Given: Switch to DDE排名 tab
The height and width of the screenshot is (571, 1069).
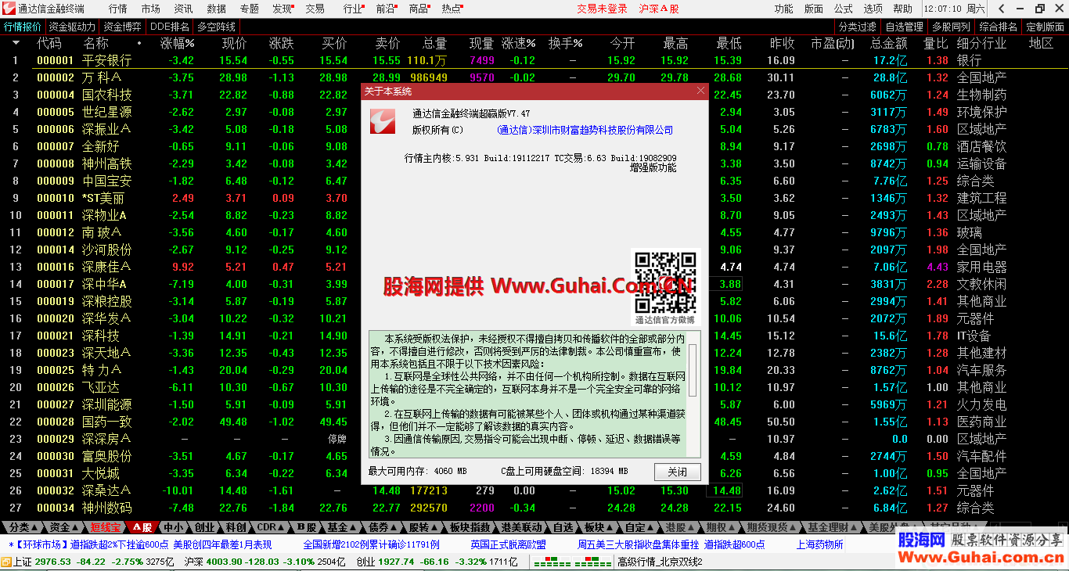Looking at the screenshot, I should (x=170, y=27).
